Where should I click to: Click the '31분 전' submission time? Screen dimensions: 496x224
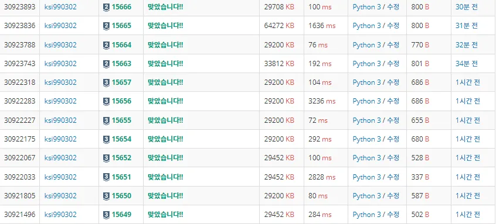pyautogui.click(x=466, y=26)
